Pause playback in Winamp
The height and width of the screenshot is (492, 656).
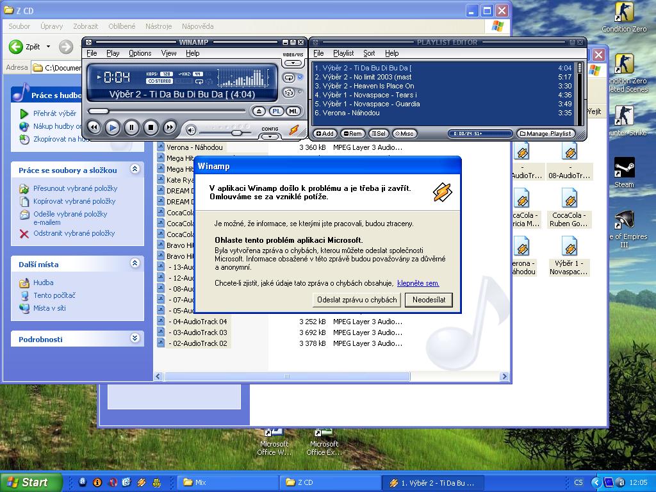pyautogui.click(x=131, y=127)
